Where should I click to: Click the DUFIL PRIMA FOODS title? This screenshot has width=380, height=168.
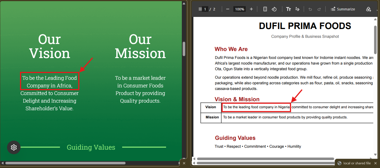305,26
